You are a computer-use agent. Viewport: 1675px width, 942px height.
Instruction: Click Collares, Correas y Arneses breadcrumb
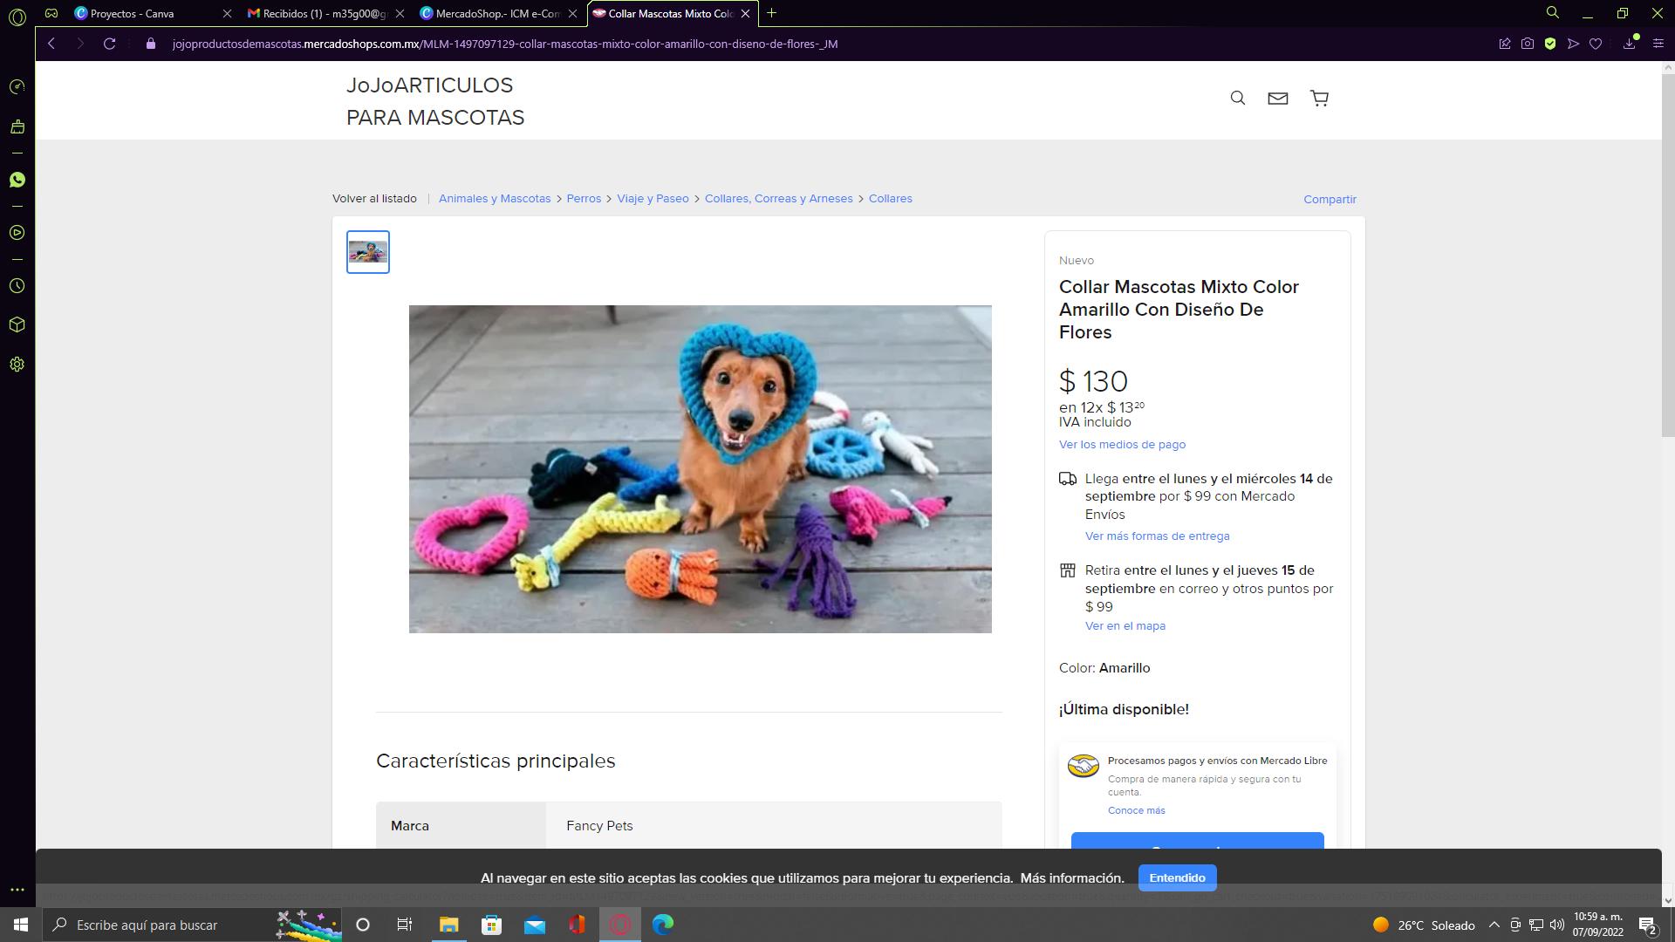778,198
